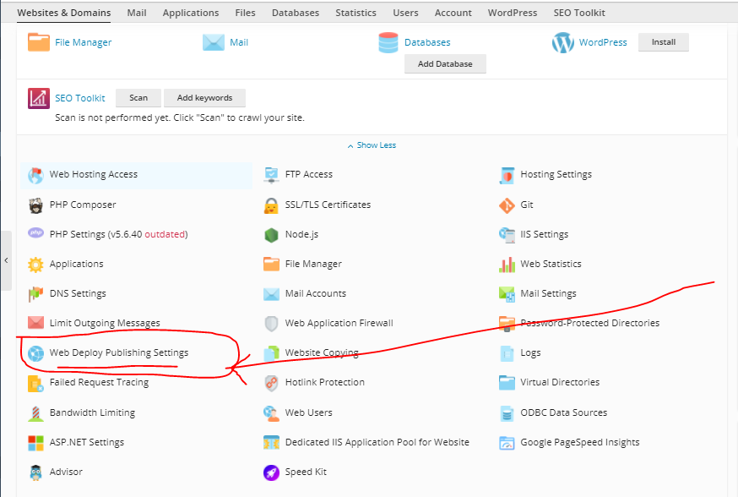This screenshot has width=738, height=497.
Task: Open Web Application Firewall shield icon
Action: pos(271,324)
